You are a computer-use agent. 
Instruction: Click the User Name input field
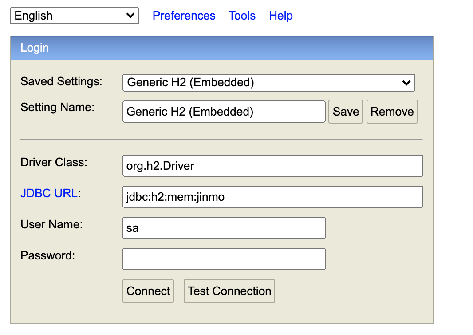click(224, 228)
